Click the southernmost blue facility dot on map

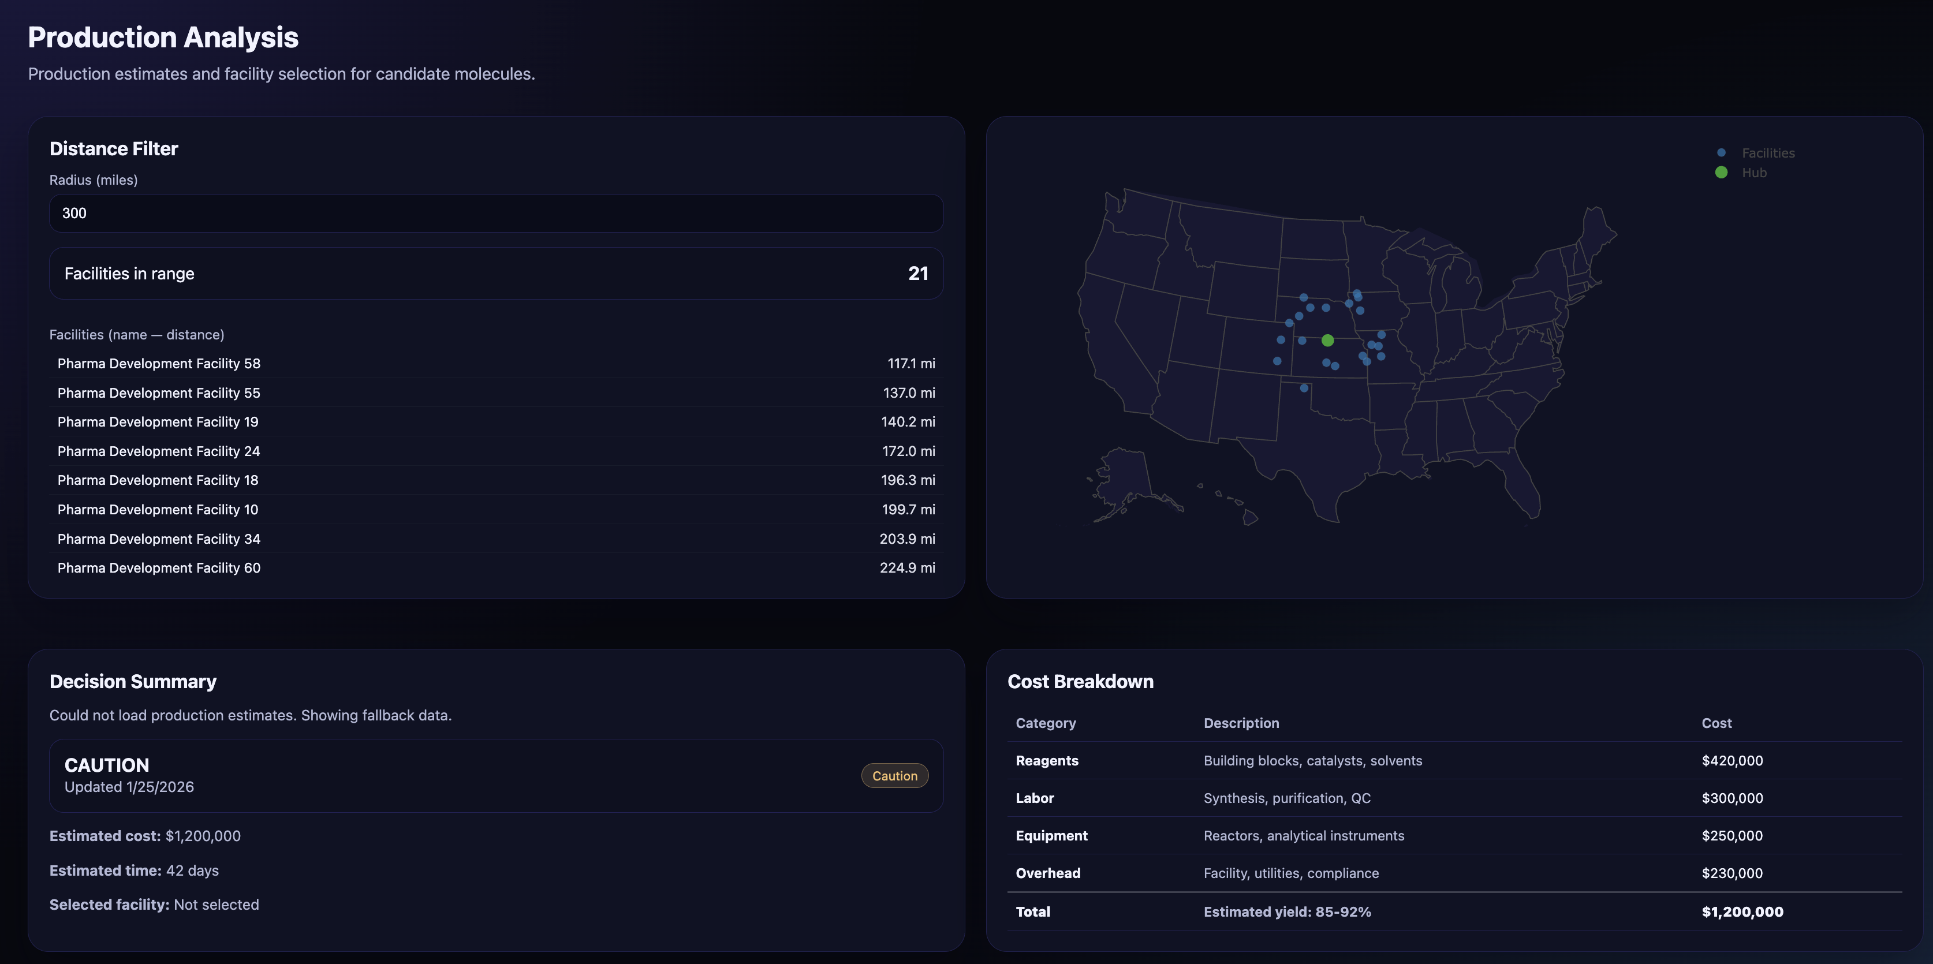point(1304,388)
